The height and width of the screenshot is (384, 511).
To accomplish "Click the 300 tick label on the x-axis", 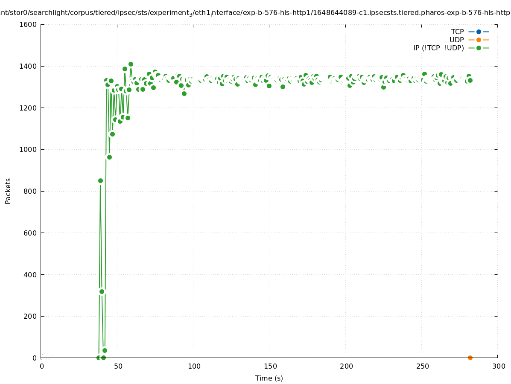I will [498, 366].
